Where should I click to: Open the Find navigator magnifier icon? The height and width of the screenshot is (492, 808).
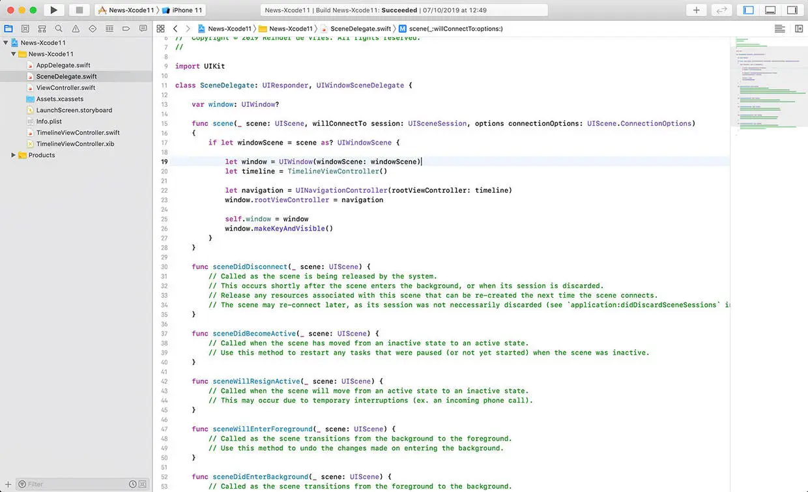point(59,29)
